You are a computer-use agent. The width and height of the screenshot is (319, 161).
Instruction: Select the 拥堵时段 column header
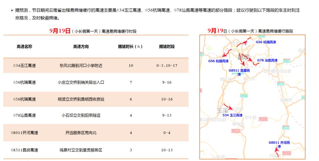pos(167,47)
